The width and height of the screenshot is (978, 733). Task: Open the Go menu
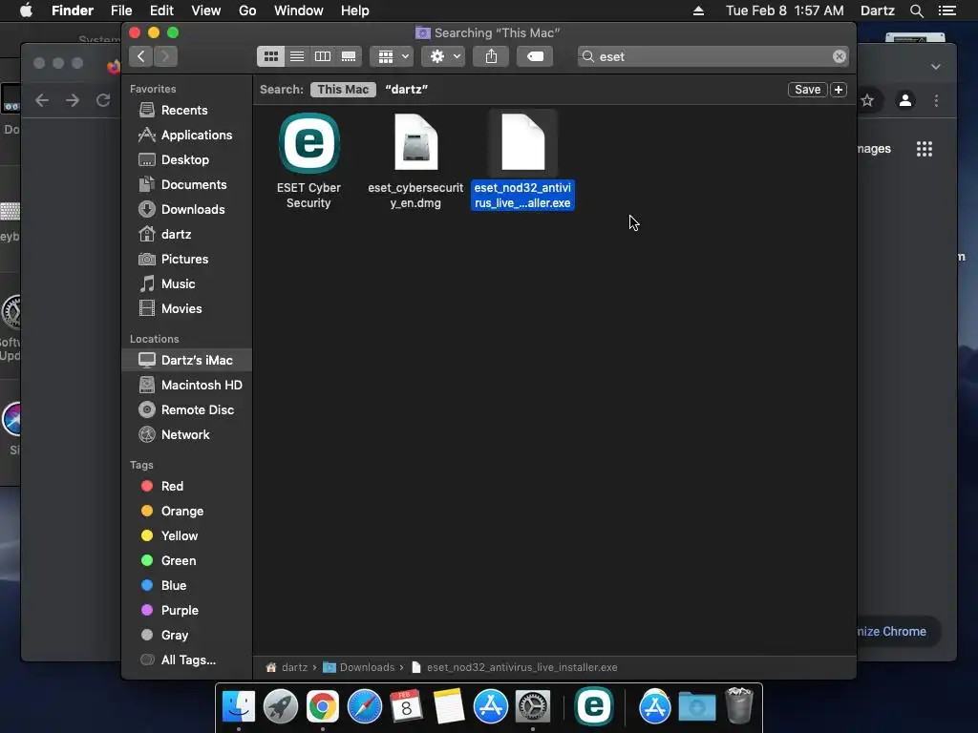pos(247,10)
